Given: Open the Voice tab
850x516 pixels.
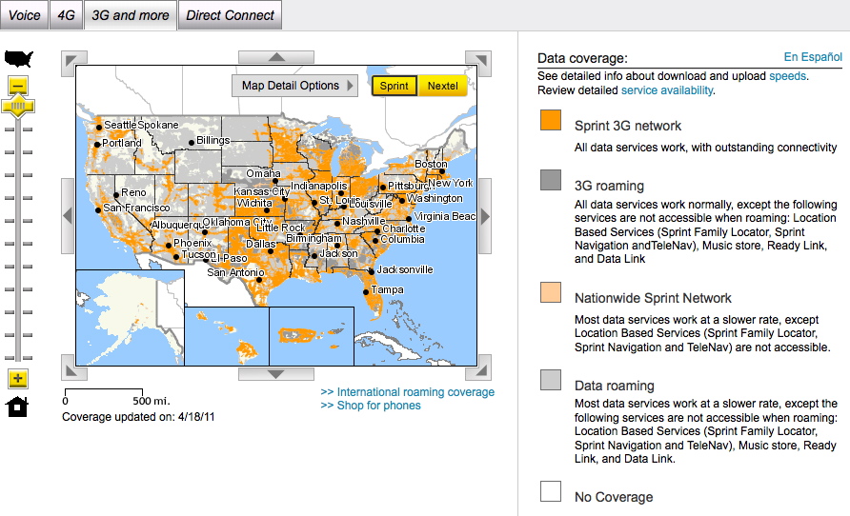Looking at the screenshot, I should tap(25, 15).
